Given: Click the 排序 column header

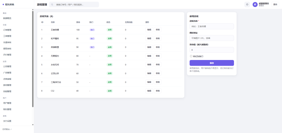Looking at the screenshot, I should point(78,22).
